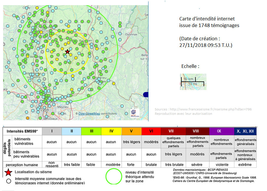Click the RENASS logo on the map
This screenshot has height=191, width=267.
coord(135,113)
